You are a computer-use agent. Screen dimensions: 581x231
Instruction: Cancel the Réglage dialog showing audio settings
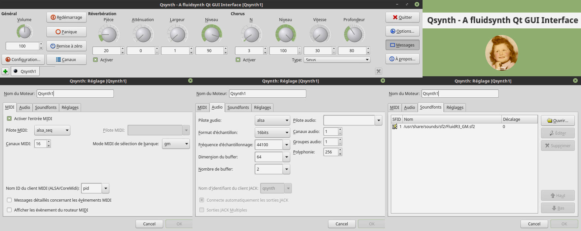point(342,224)
